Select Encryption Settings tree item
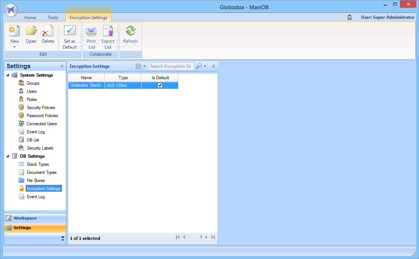This screenshot has width=419, height=259. click(x=43, y=188)
